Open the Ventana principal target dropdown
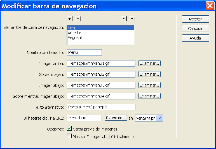 [x=159, y=118]
